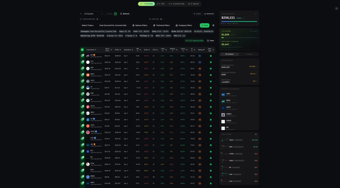Click the Sell CSPs link

253,66
